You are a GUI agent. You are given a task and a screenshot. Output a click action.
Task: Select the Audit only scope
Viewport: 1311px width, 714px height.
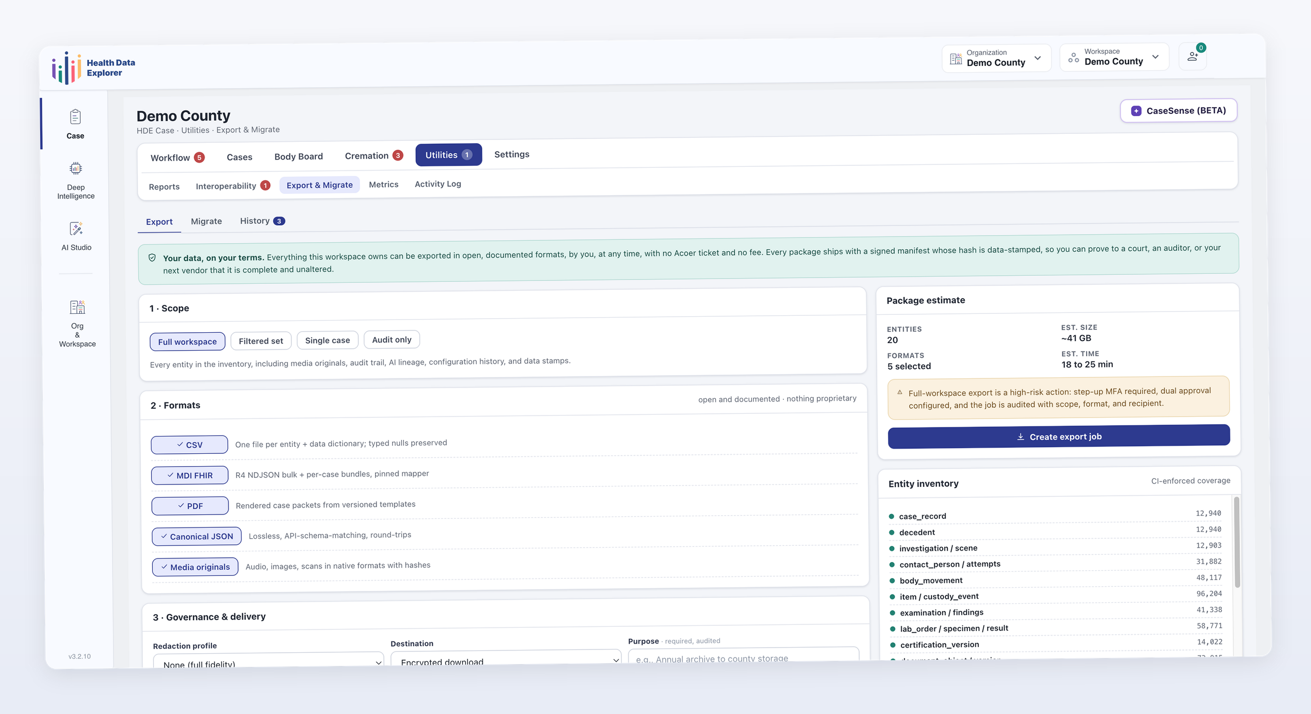coord(392,339)
